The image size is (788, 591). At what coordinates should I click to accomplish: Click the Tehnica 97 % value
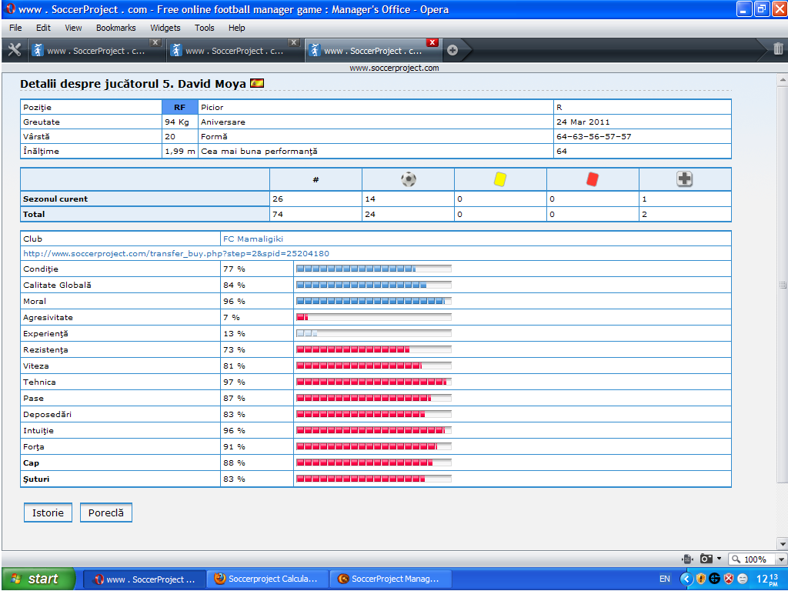pyautogui.click(x=234, y=382)
